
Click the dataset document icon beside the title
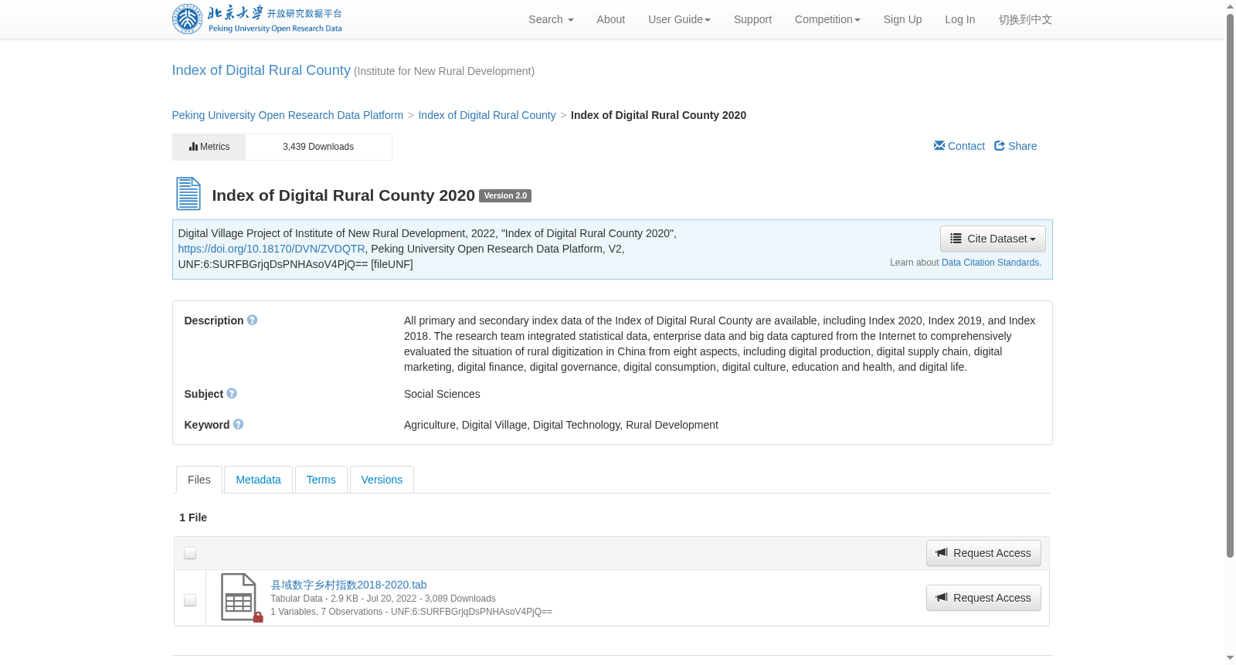point(188,194)
